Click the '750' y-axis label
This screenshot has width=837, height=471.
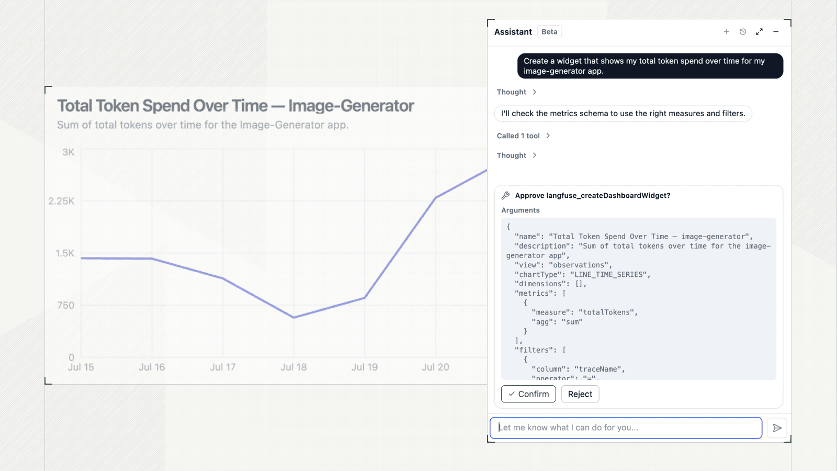click(66, 306)
